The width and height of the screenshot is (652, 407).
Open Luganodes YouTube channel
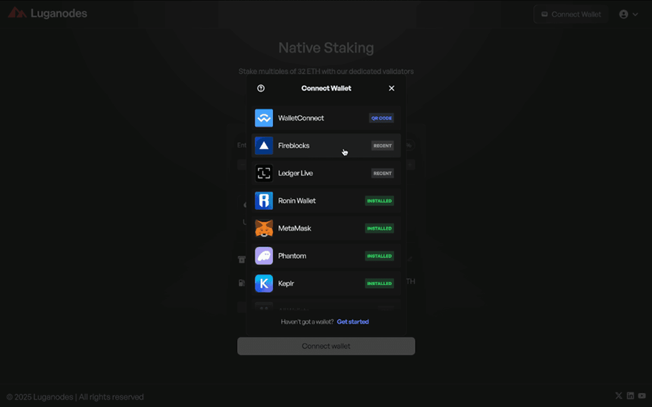pyautogui.click(x=642, y=396)
